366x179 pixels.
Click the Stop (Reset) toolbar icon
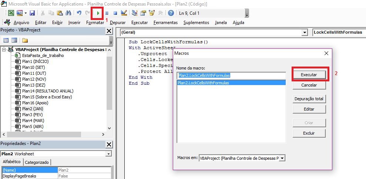click(115, 13)
